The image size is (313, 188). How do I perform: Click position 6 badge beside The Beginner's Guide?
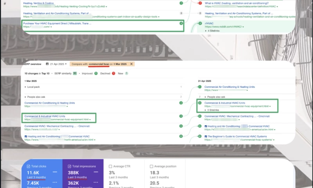[200, 136]
